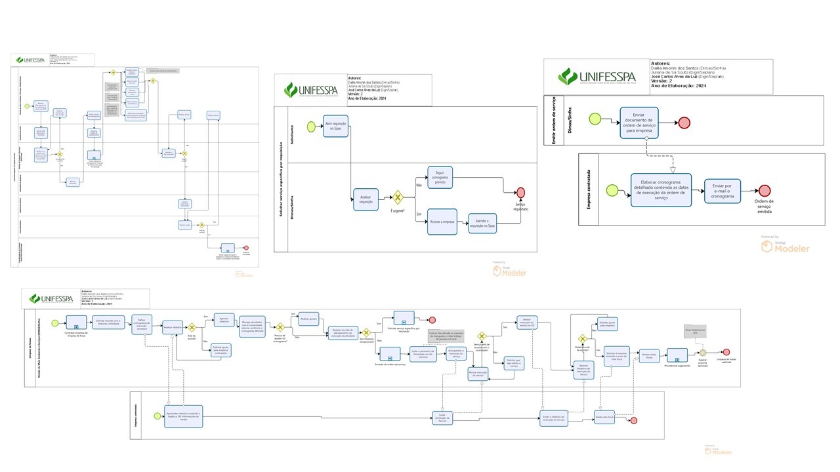The image size is (840, 472).
Task: Click the 'Aprovar relatório' task box
Action: (x=224, y=320)
